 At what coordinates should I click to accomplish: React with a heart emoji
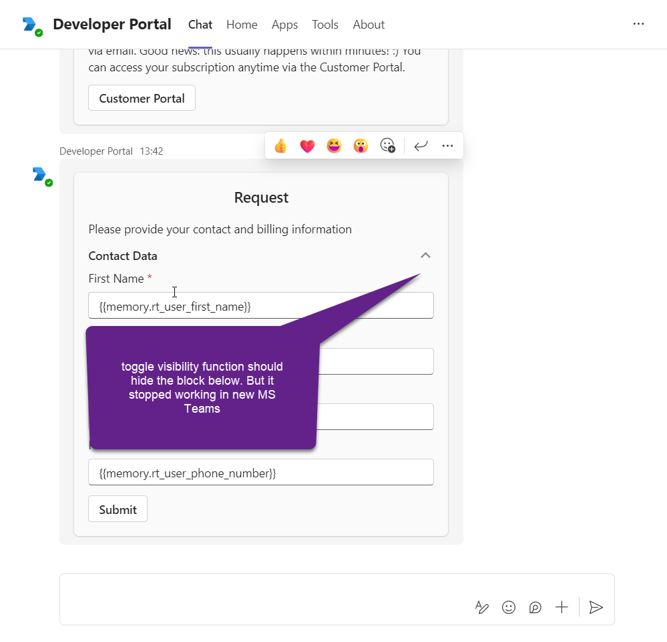coord(307,145)
